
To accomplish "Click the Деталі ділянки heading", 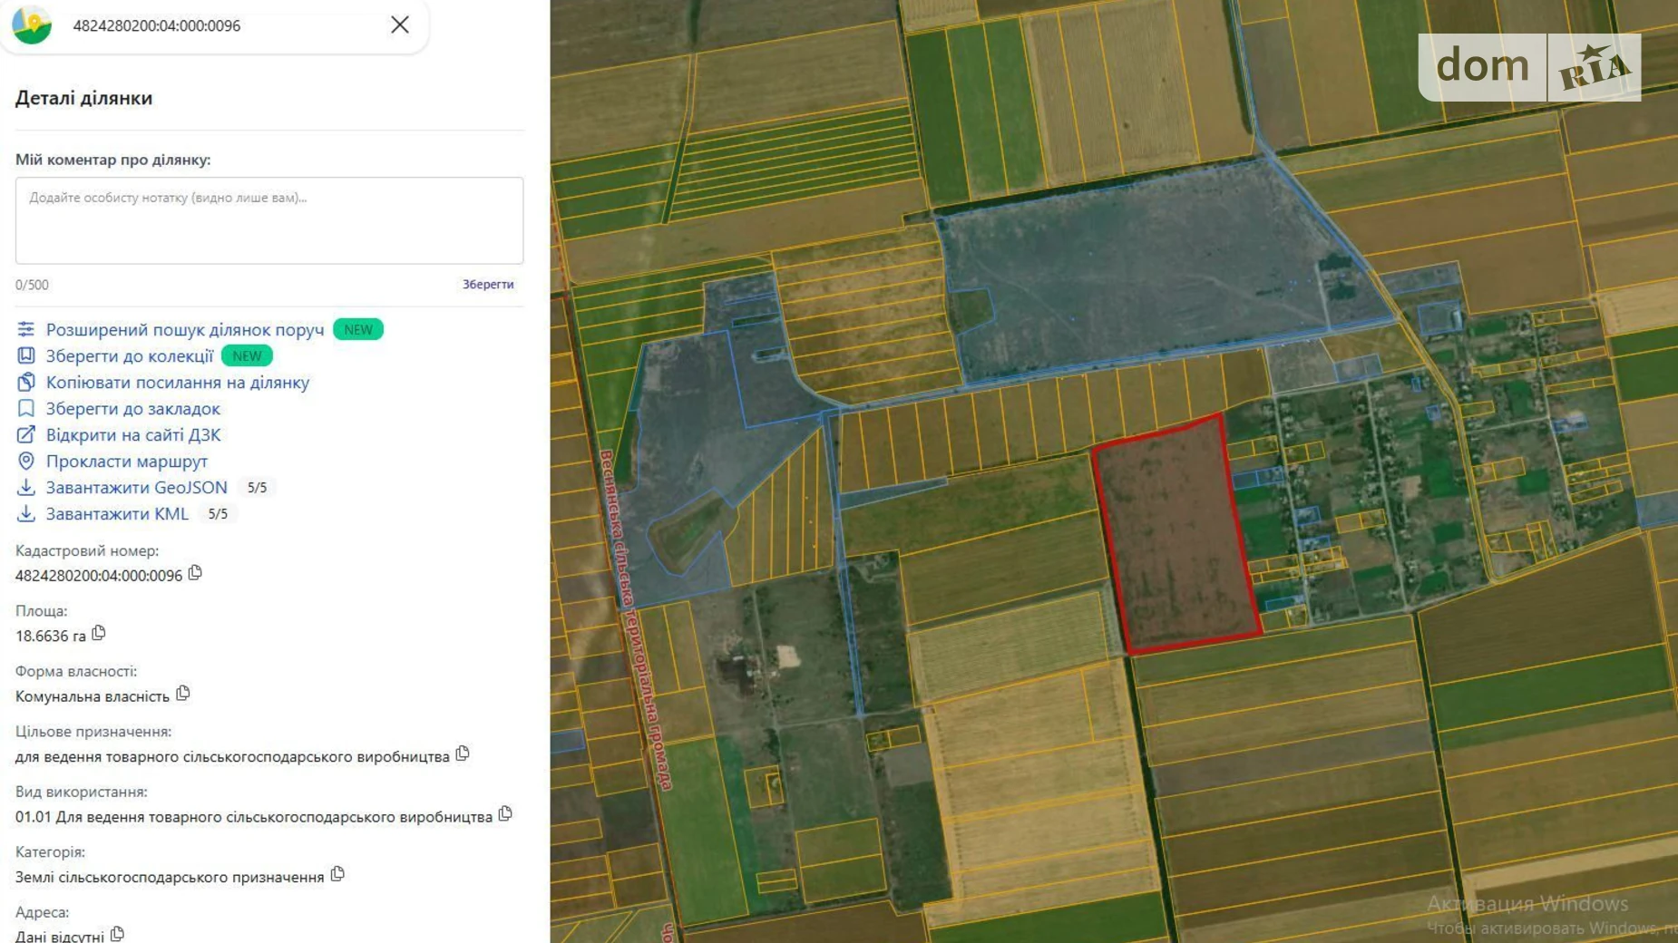I will 83,98.
